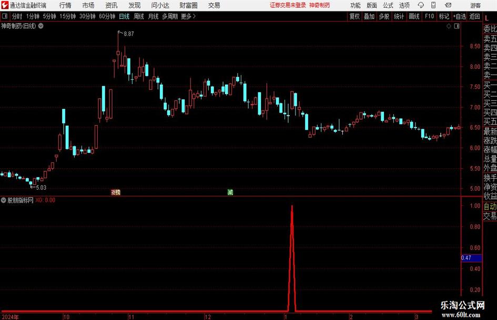The height and width of the screenshot is (320, 497).
Task: Click the 通达信 red logo icon
Action: click(5, 5)
